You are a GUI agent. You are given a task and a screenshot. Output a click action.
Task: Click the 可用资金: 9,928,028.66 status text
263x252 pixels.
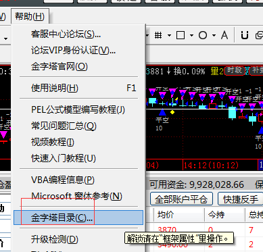(x=197, y=184)
